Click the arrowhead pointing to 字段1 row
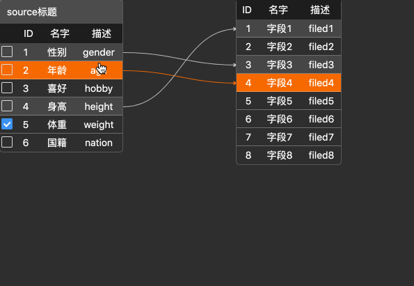The image size is (414, 286). [x=234, y=29]
